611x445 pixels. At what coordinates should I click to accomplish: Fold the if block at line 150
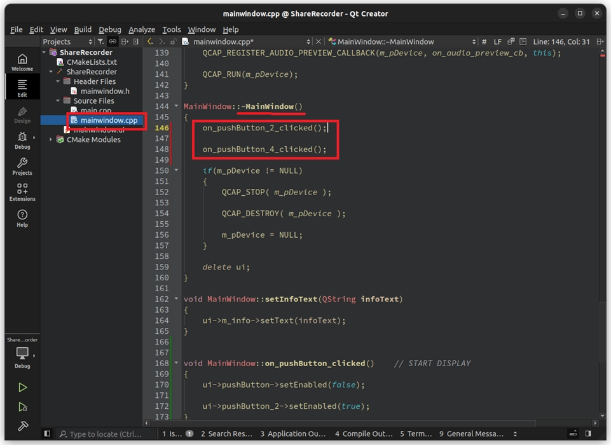[176, 170]
